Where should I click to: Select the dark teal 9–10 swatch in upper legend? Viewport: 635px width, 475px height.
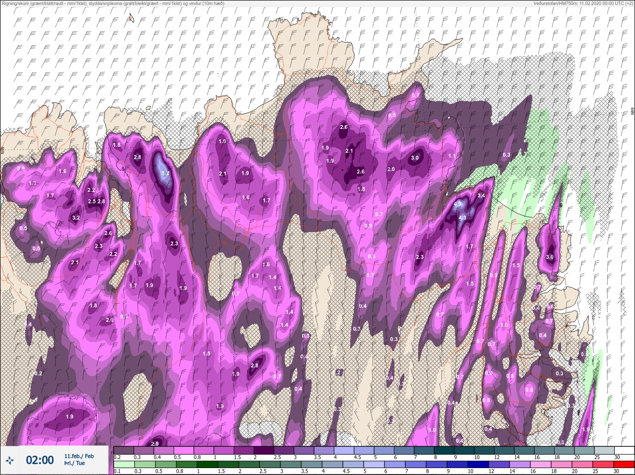click(465, 450)
